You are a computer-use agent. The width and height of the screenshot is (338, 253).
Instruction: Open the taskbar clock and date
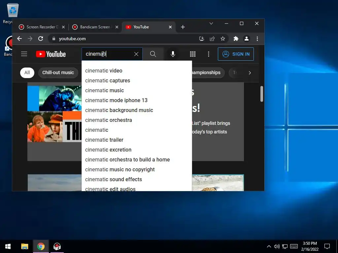coord(310,246)
